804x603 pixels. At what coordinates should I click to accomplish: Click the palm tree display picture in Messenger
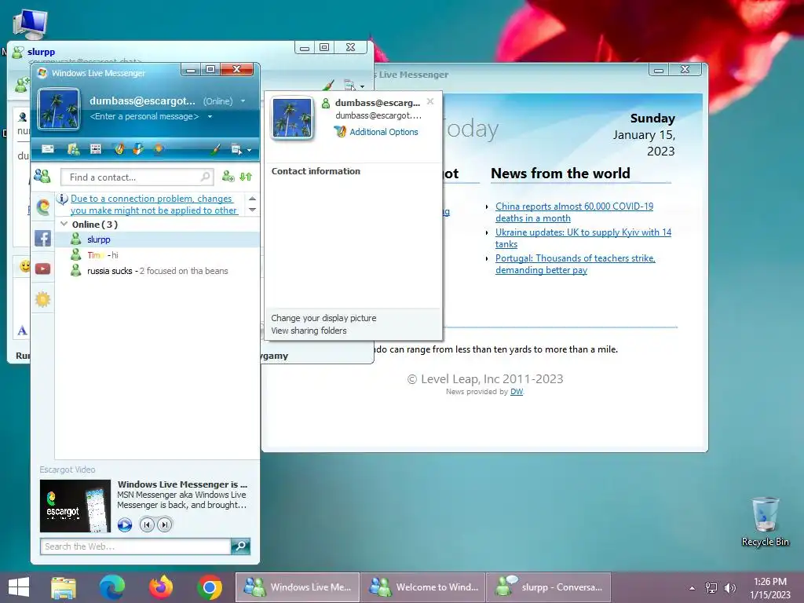click(59, 108)
